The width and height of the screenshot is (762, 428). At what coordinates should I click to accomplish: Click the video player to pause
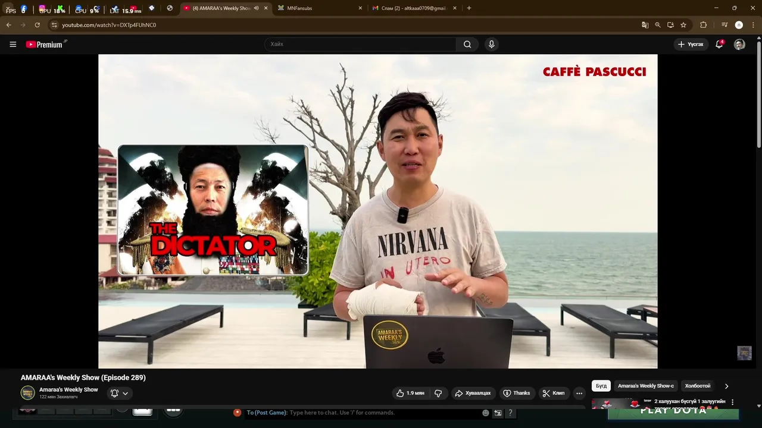(x=378, y=211)
